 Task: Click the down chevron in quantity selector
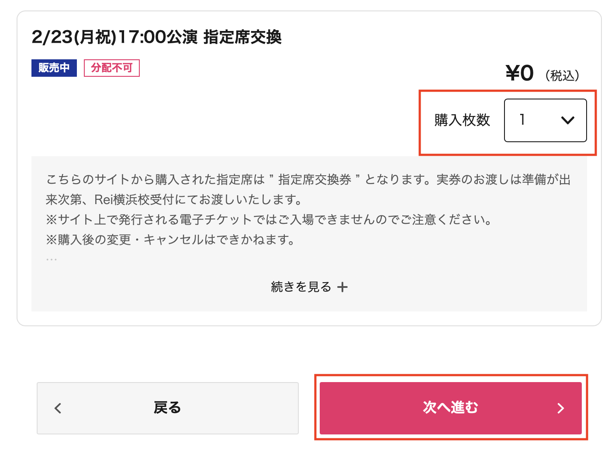(x=567, y=120)
